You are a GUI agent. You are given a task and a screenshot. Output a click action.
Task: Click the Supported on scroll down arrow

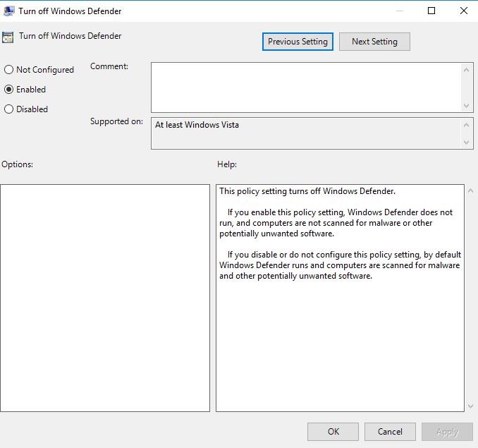pos(466,142)
